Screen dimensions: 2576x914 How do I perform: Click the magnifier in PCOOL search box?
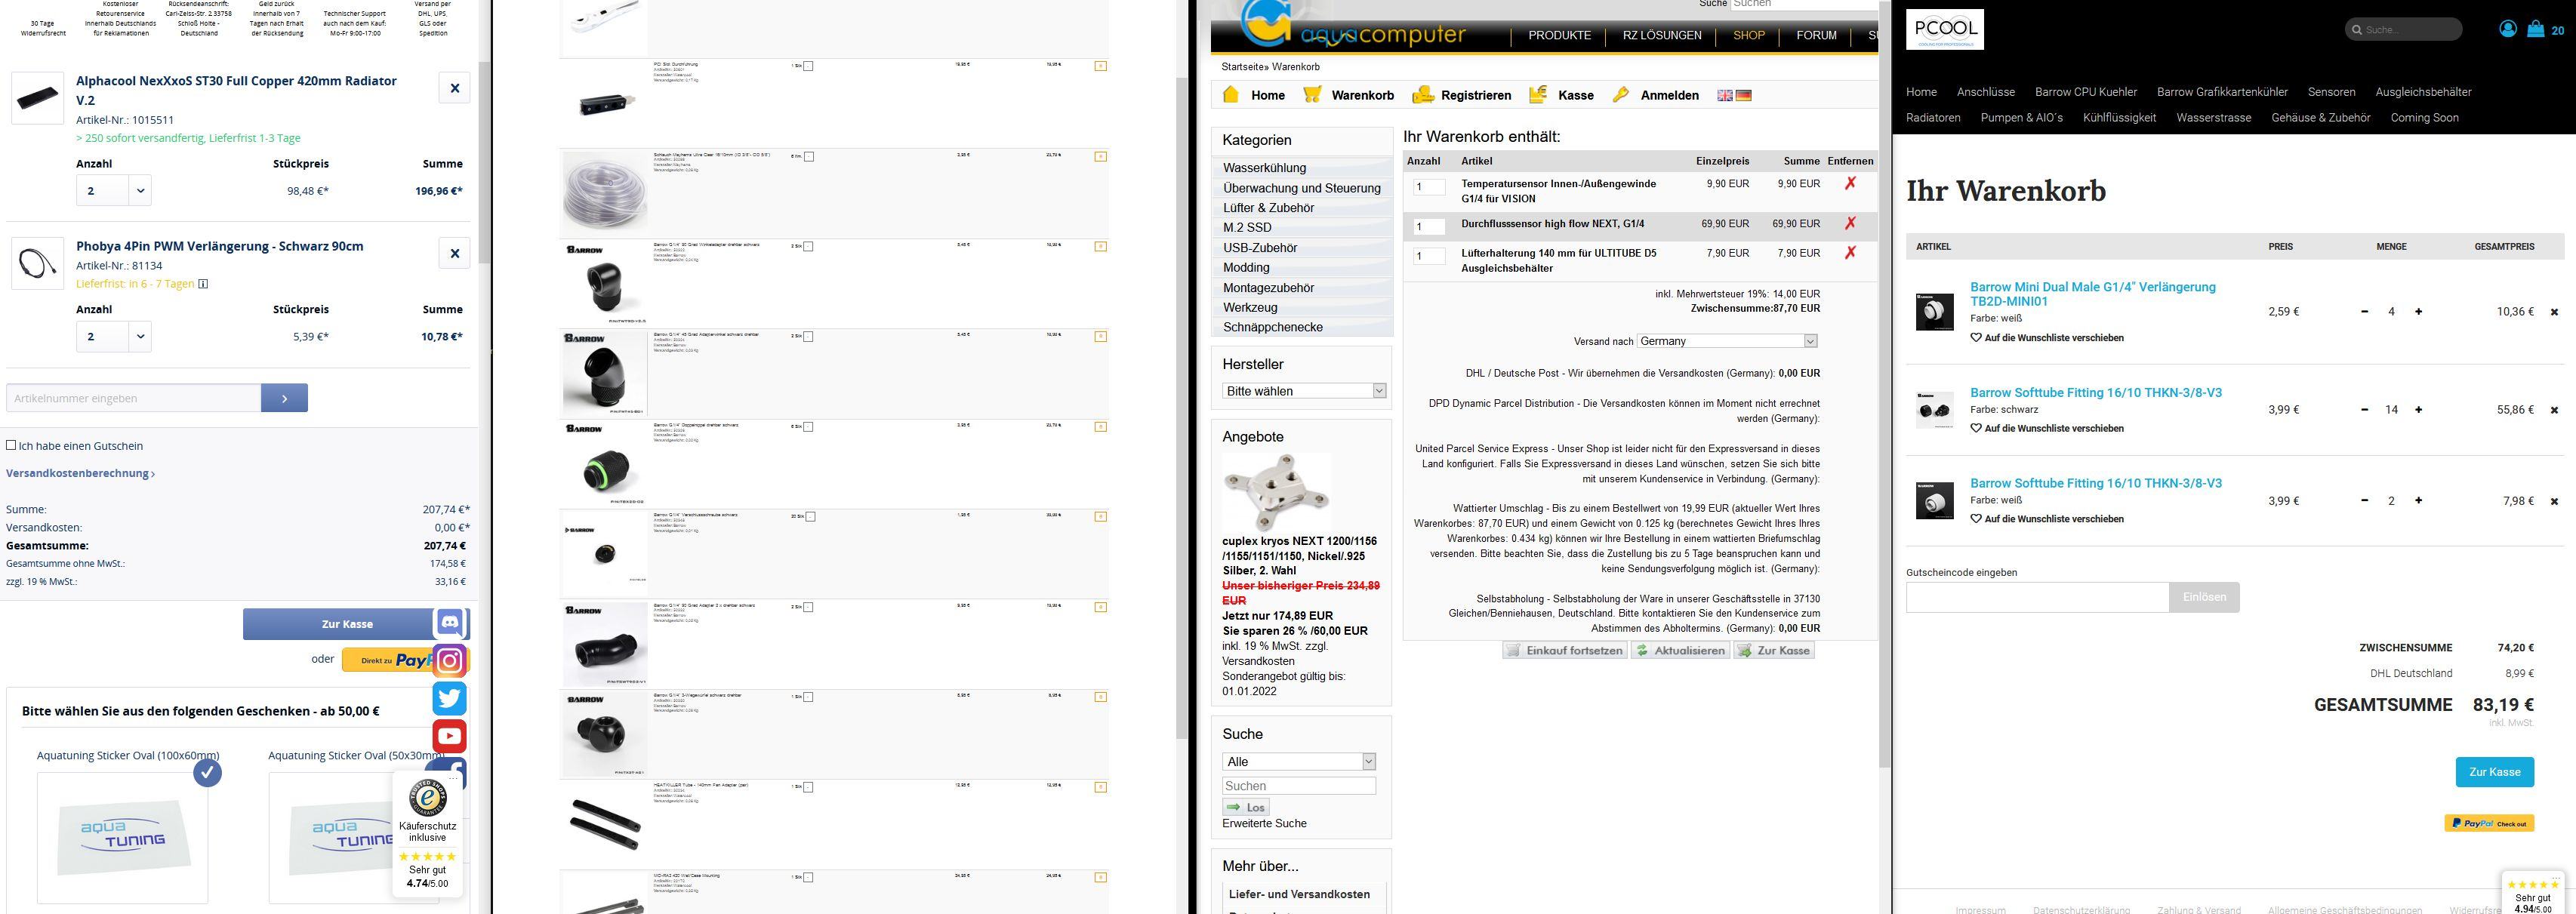(x=2356, y=30)
